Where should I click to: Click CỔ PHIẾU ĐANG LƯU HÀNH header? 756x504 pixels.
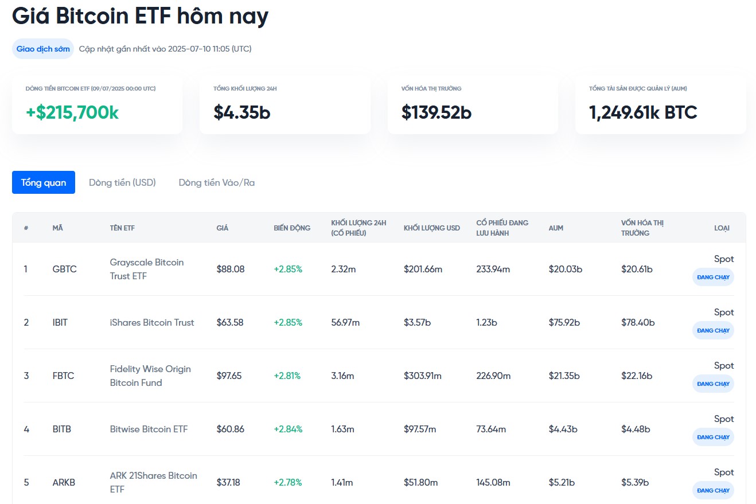(x=502, y=228)
